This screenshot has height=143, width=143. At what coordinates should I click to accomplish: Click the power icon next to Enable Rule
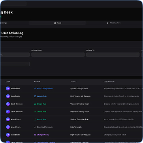pos(35,104)
